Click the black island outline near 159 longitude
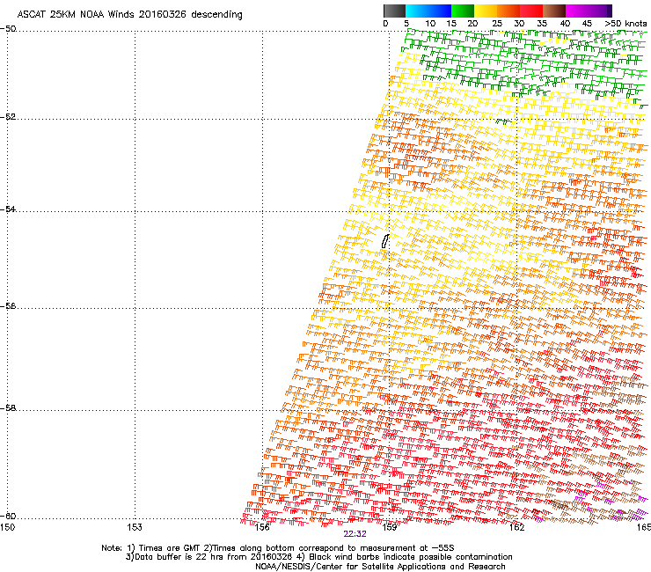 pos(385,241)
